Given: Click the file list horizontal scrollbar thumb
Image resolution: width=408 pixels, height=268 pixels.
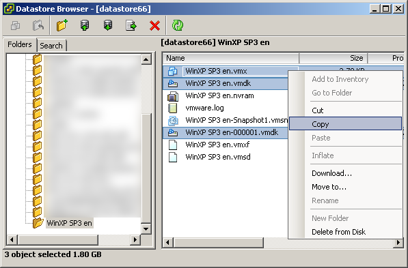Looking at the screenshot, I should coord(218,243).
